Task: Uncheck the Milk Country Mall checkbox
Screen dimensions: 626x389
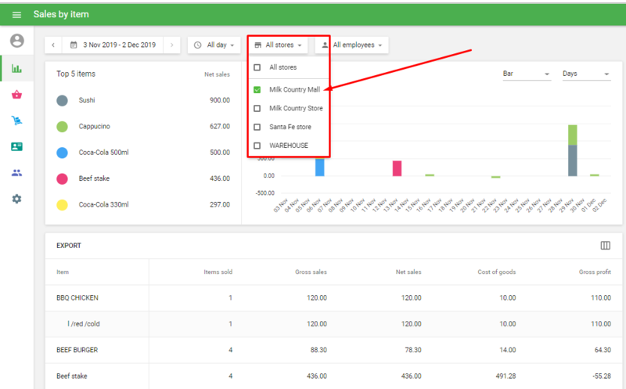Action: point(257,90)
